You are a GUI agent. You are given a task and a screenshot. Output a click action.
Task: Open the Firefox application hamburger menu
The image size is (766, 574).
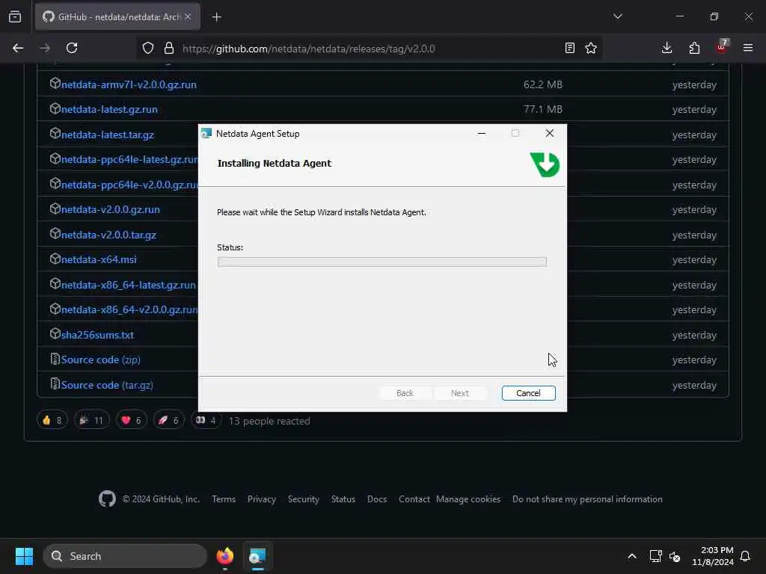point(748,49)
